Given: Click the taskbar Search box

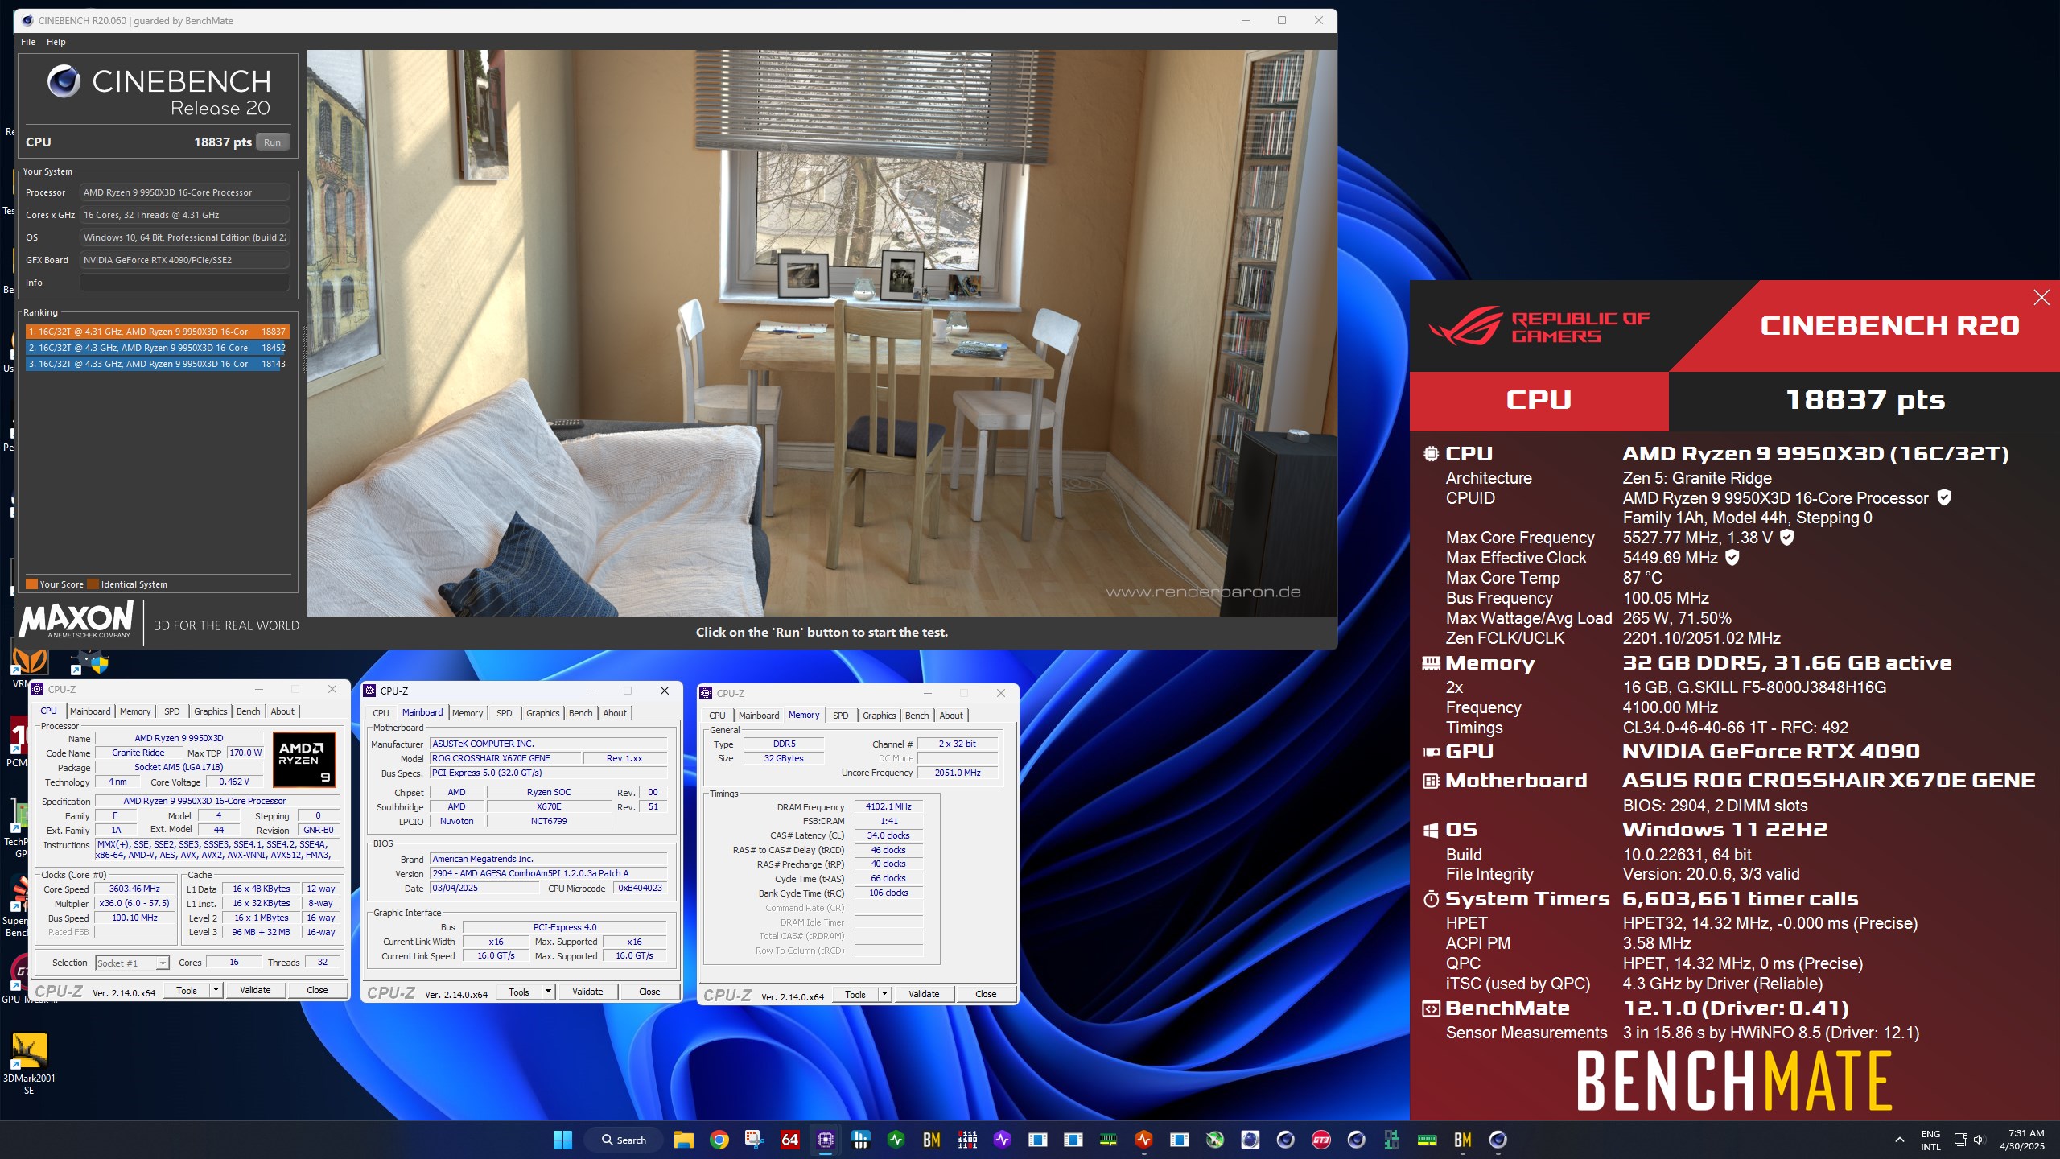Looking at the screenshot, I should (625, 1140).
